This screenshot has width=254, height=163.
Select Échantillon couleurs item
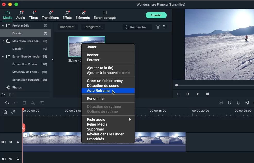point(25,80)
